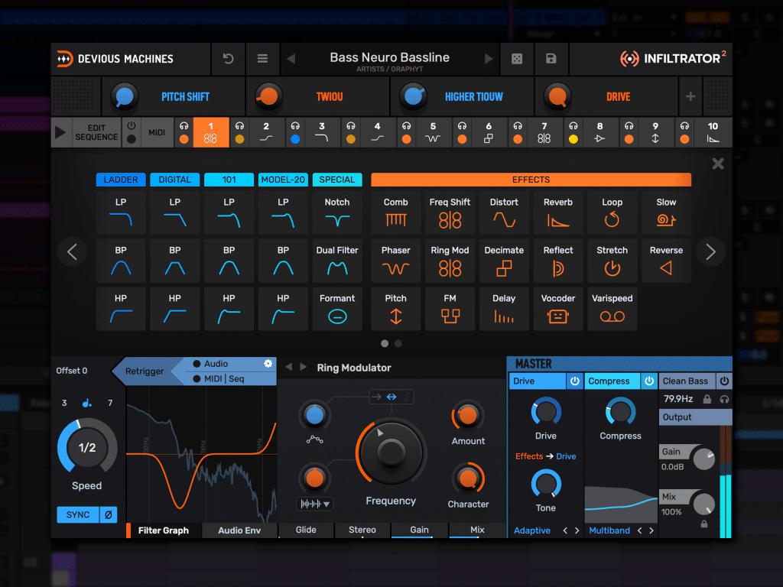Choose the FM effect
Viewport: 783px width, 587px height.
click(450, 309)
